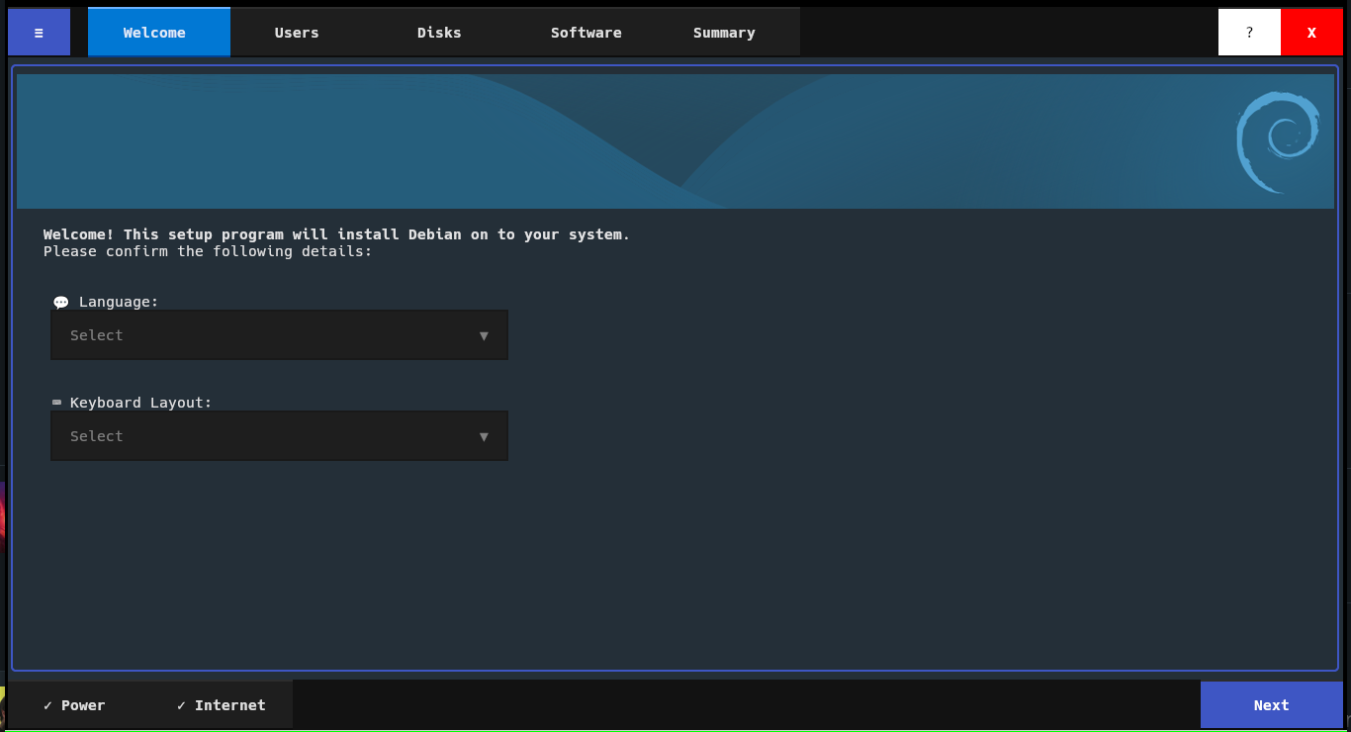This screenshot has height=732, width=1351.
Task: Click the Power status indicator
Action: click(x=74, y=705)
